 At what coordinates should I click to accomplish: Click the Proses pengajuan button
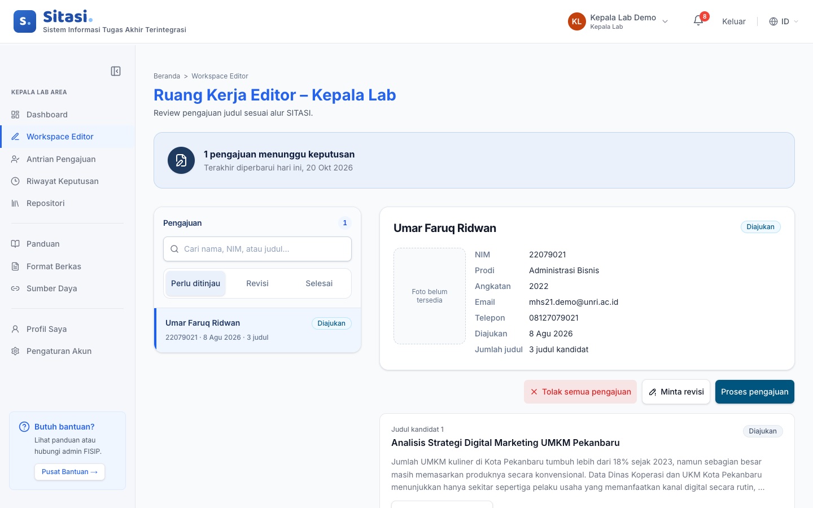tap(755, 392)
